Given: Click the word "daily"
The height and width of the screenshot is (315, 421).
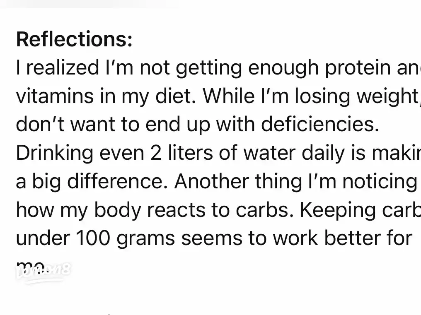Looking at the screenshot, I should 323,154.
